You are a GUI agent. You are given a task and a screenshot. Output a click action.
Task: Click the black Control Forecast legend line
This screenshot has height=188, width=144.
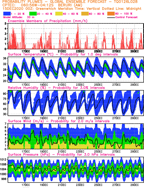pyautogui.click(x=111, y=18)
